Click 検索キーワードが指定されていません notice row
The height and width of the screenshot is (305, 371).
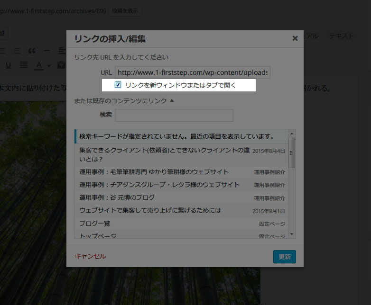[x=181, y=136]
